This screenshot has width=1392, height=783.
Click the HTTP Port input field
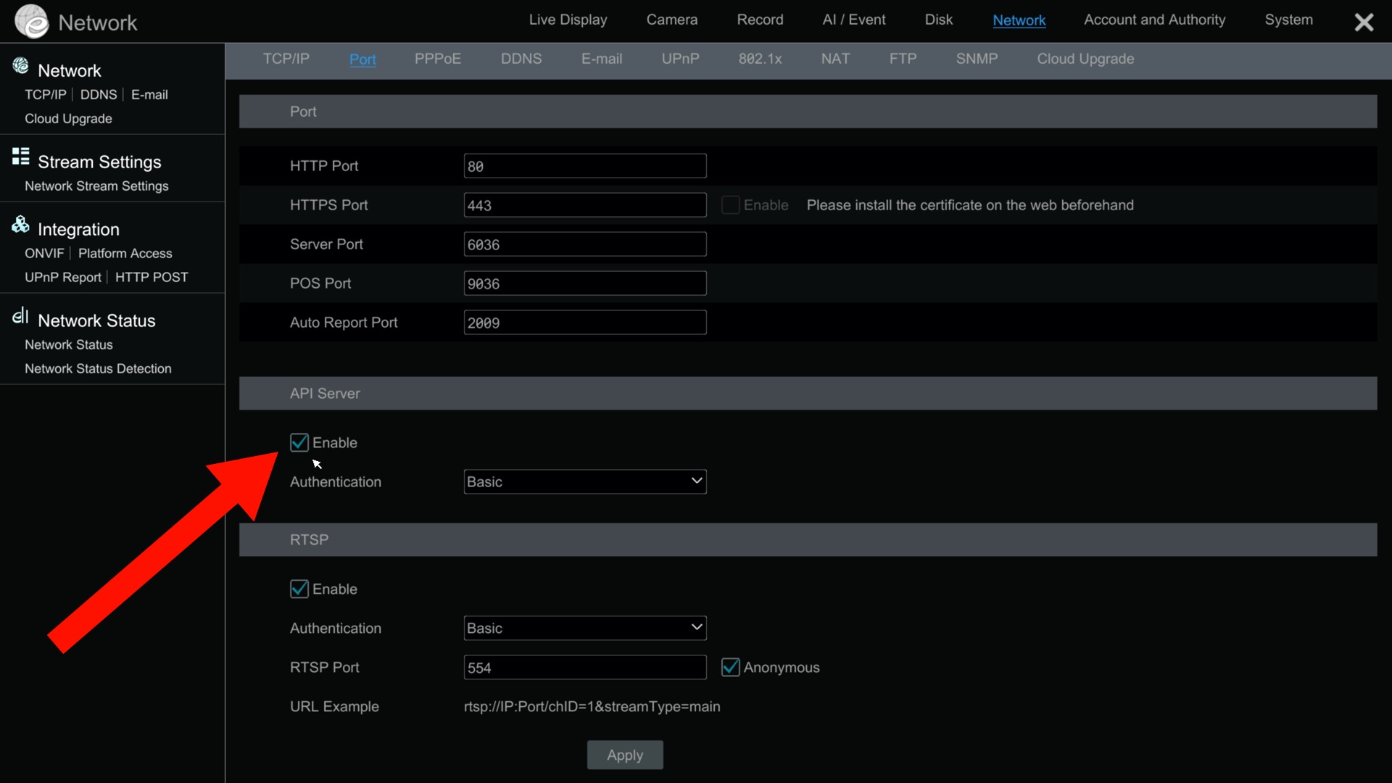[584, 166]
